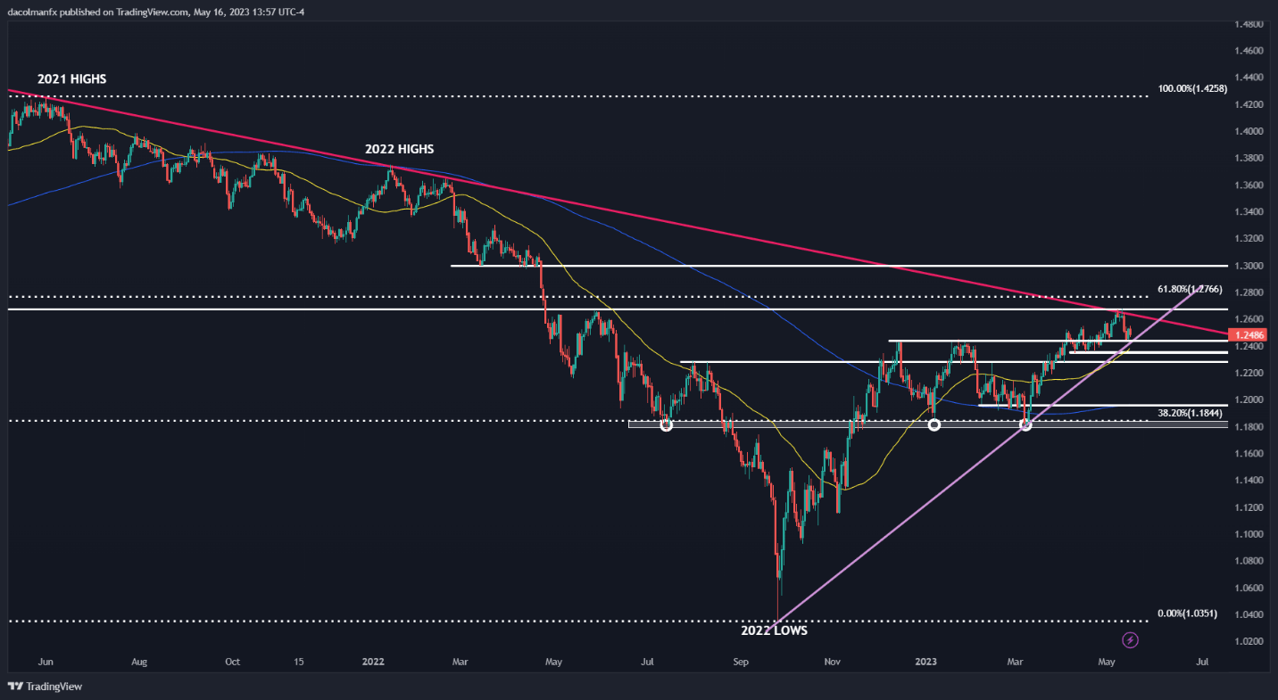Select the white circle marker at January 2023 support
Screen dimensions: 1278x700
(x=934, y=425)
